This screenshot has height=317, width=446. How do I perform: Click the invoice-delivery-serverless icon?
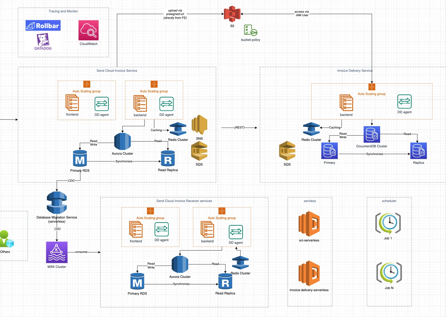tap(309, 273)
